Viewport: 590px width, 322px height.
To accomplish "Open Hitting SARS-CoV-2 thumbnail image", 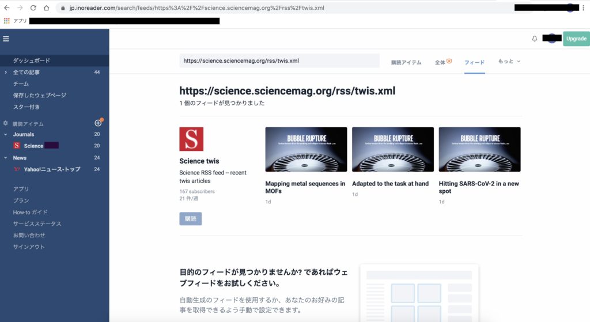I will tap(479, 149).
